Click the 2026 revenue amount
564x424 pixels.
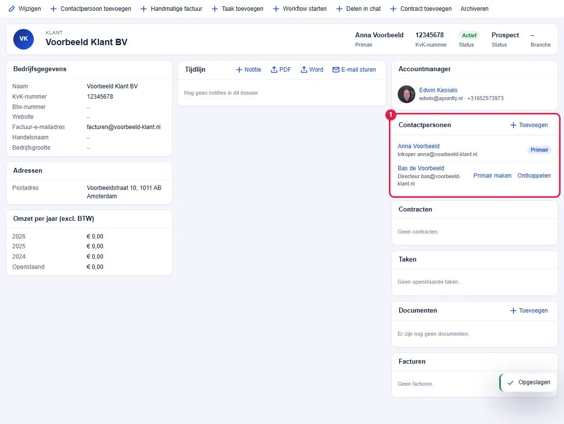point(95,237)
